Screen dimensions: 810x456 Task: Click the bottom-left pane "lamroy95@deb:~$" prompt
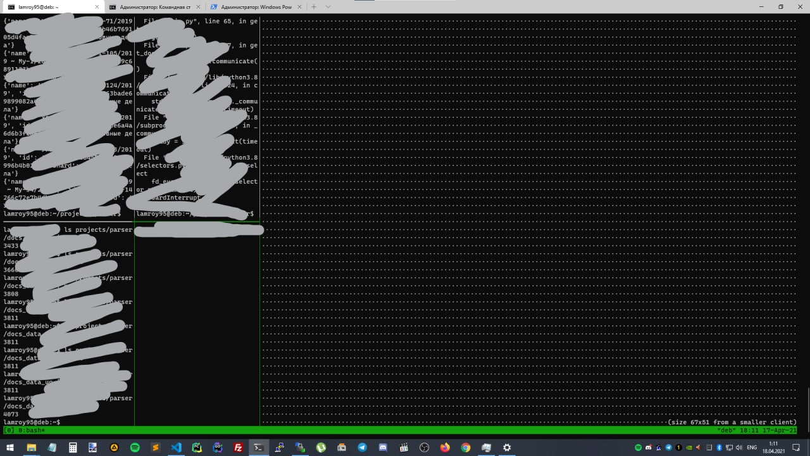(32, 422)
